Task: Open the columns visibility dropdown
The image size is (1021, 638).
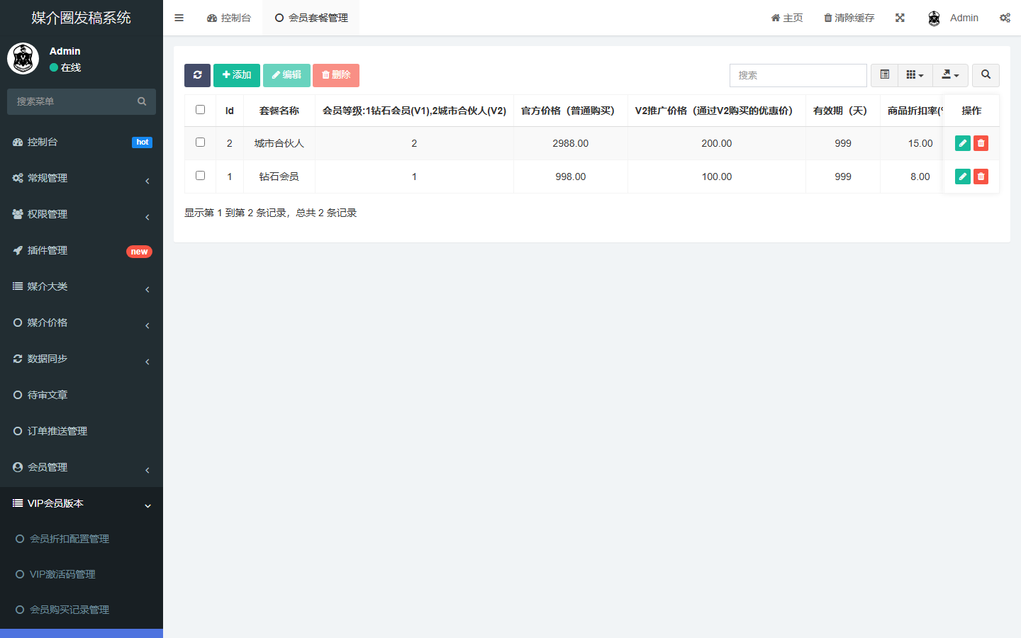Action: coord(915,75)
